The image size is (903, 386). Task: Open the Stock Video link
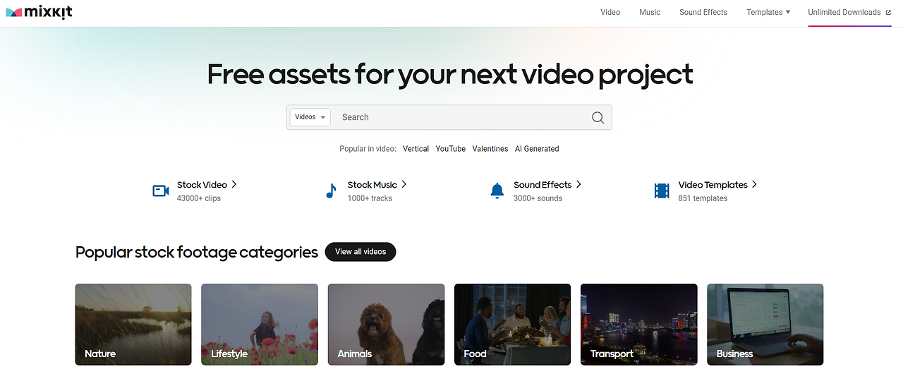point(202,185)
